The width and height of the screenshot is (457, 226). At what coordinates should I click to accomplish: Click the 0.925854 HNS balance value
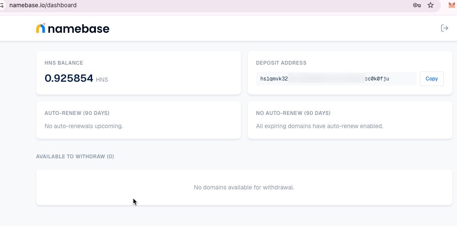click(x=69, y=78)
